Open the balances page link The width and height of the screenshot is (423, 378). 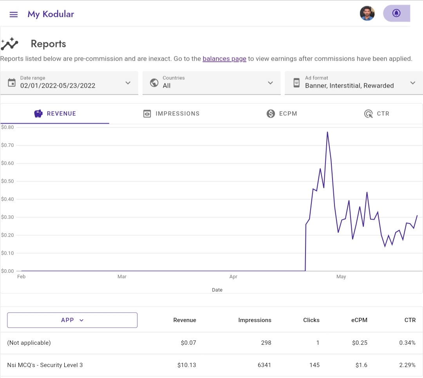click(224, 59)
